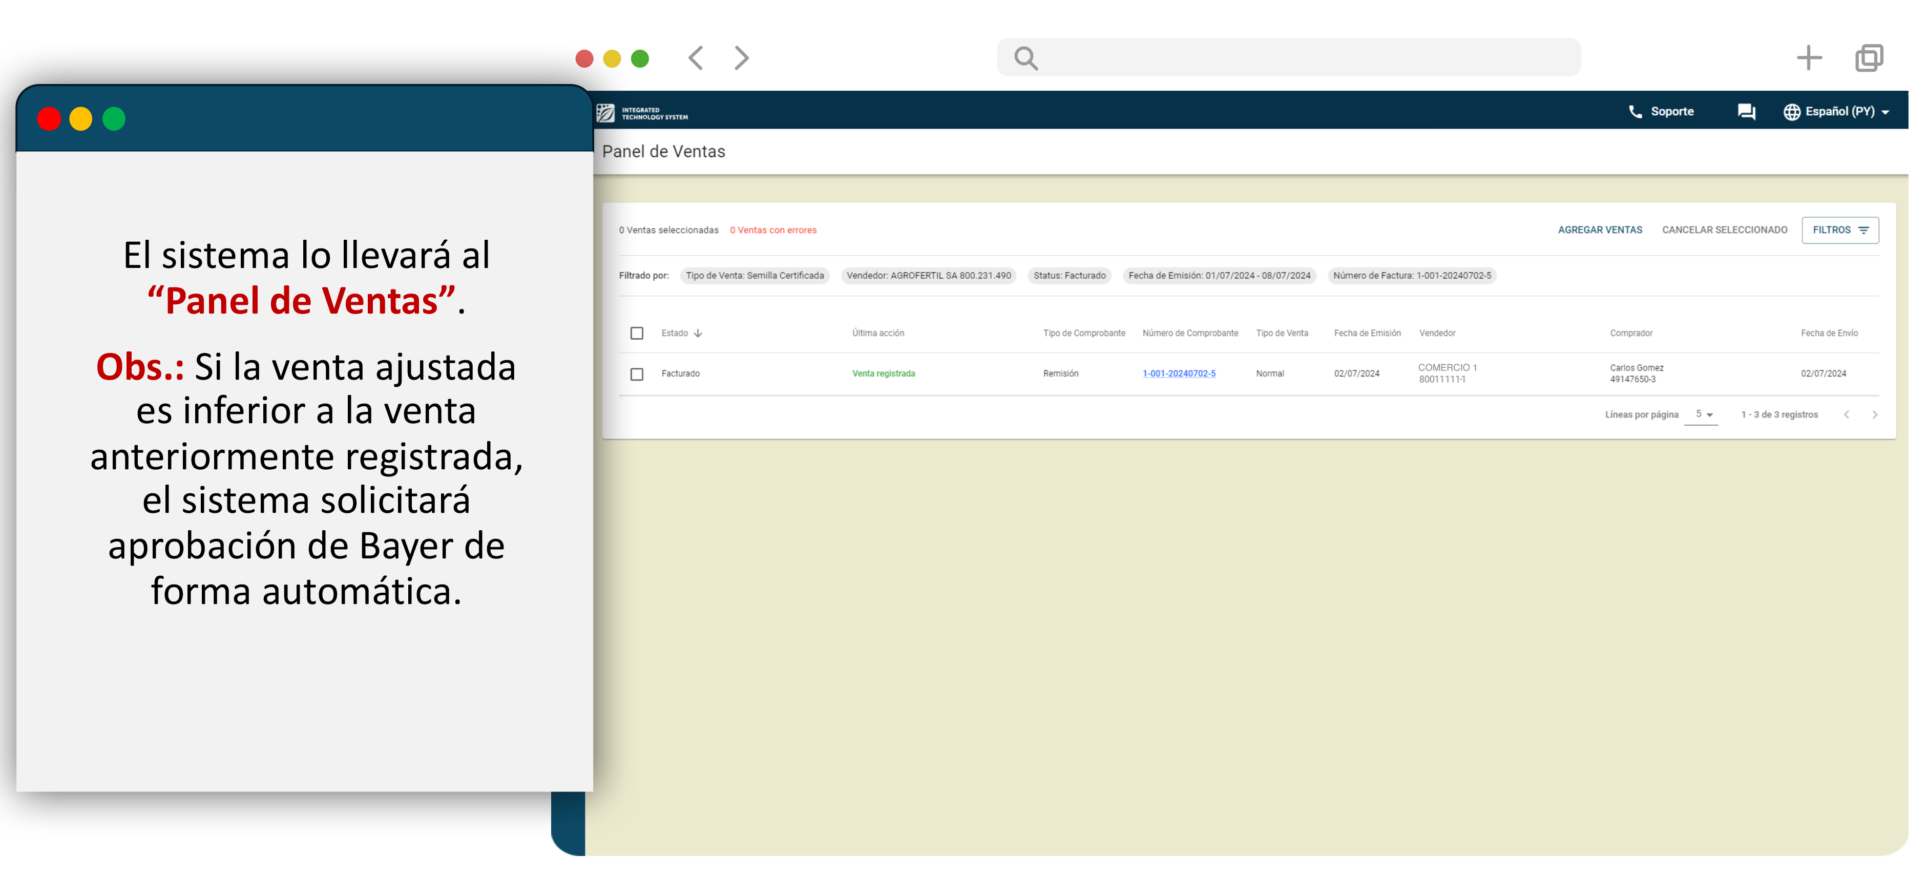
Task: Click the Integrated Technology System logo
Action: [642, 113]
